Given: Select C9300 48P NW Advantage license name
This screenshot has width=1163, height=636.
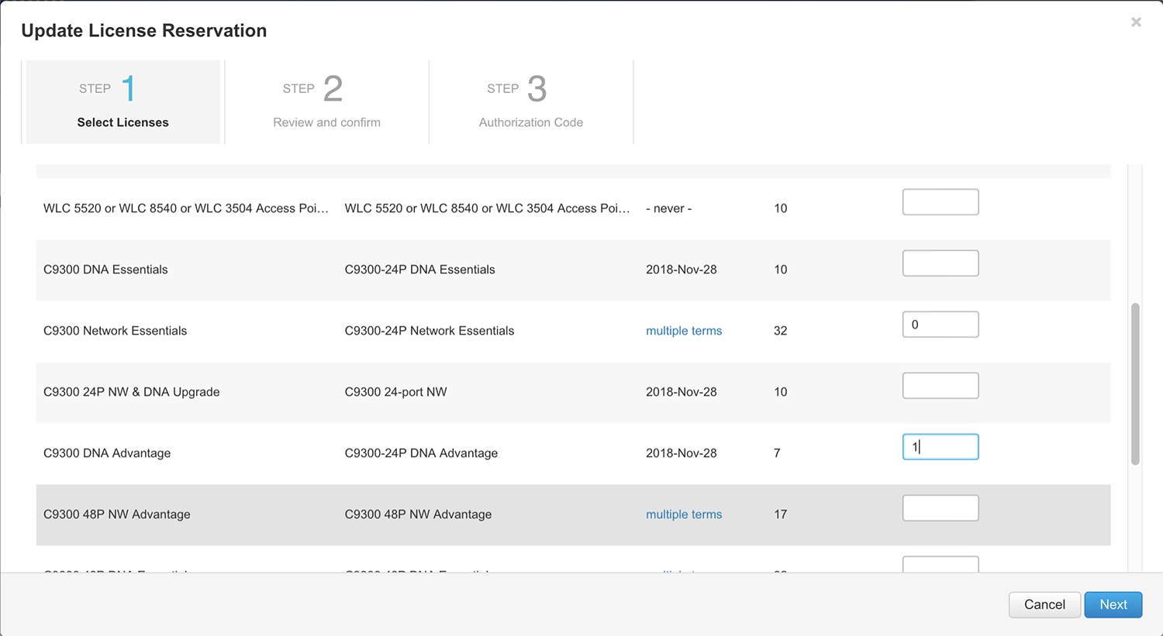Looking at the screenshot, I should click(117, 514).
